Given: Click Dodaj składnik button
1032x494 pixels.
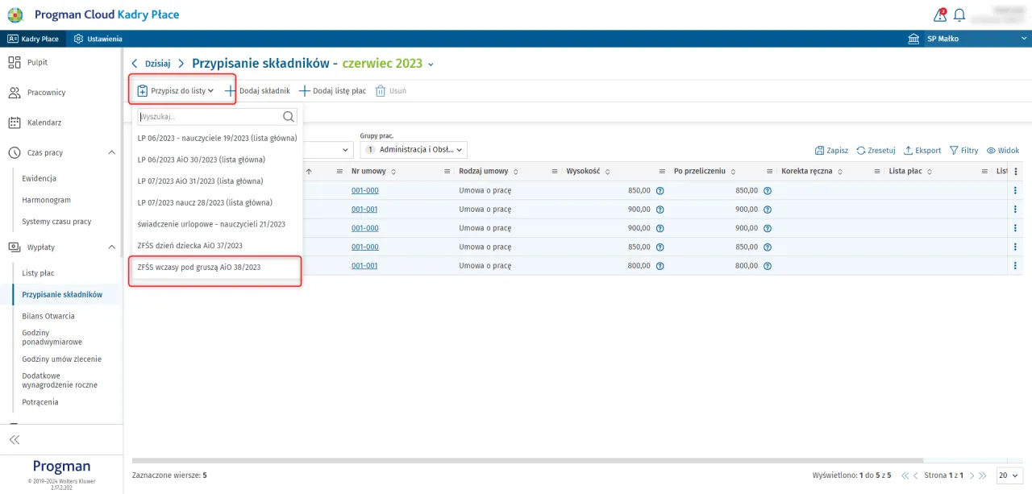Looking at the screenshot, I should click(x=257, y=91).
